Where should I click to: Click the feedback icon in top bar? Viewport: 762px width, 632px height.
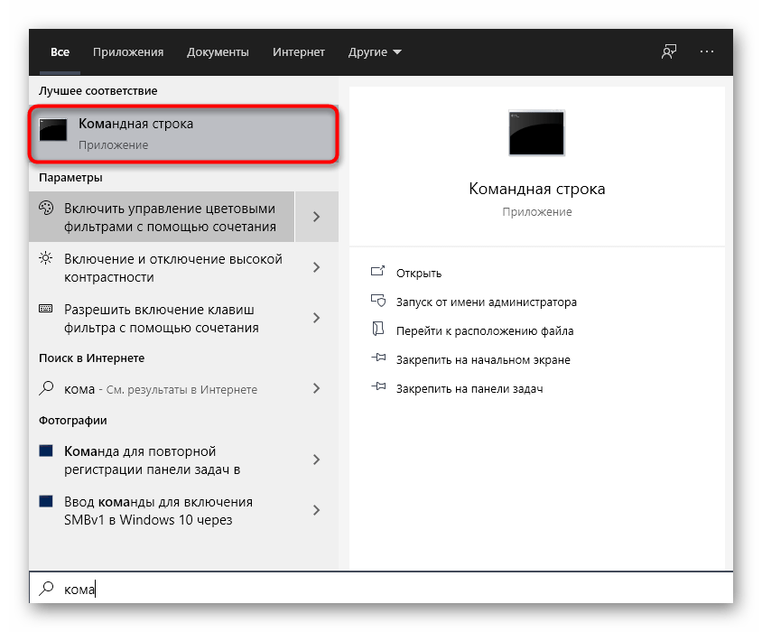[x=668, y=52]
